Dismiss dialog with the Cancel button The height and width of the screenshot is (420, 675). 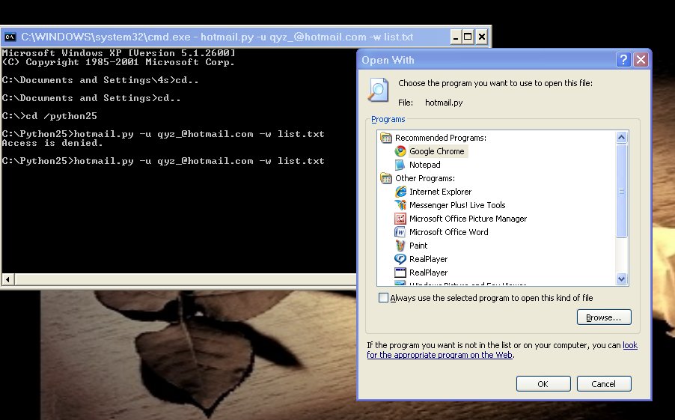(x=604, y=384)
